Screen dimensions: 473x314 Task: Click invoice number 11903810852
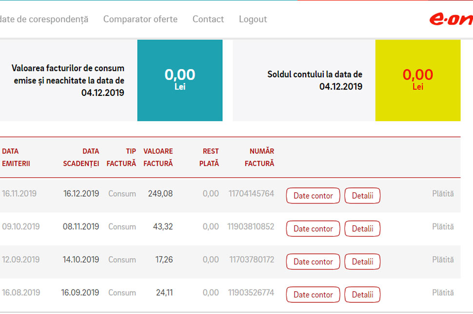click(251, 227)
